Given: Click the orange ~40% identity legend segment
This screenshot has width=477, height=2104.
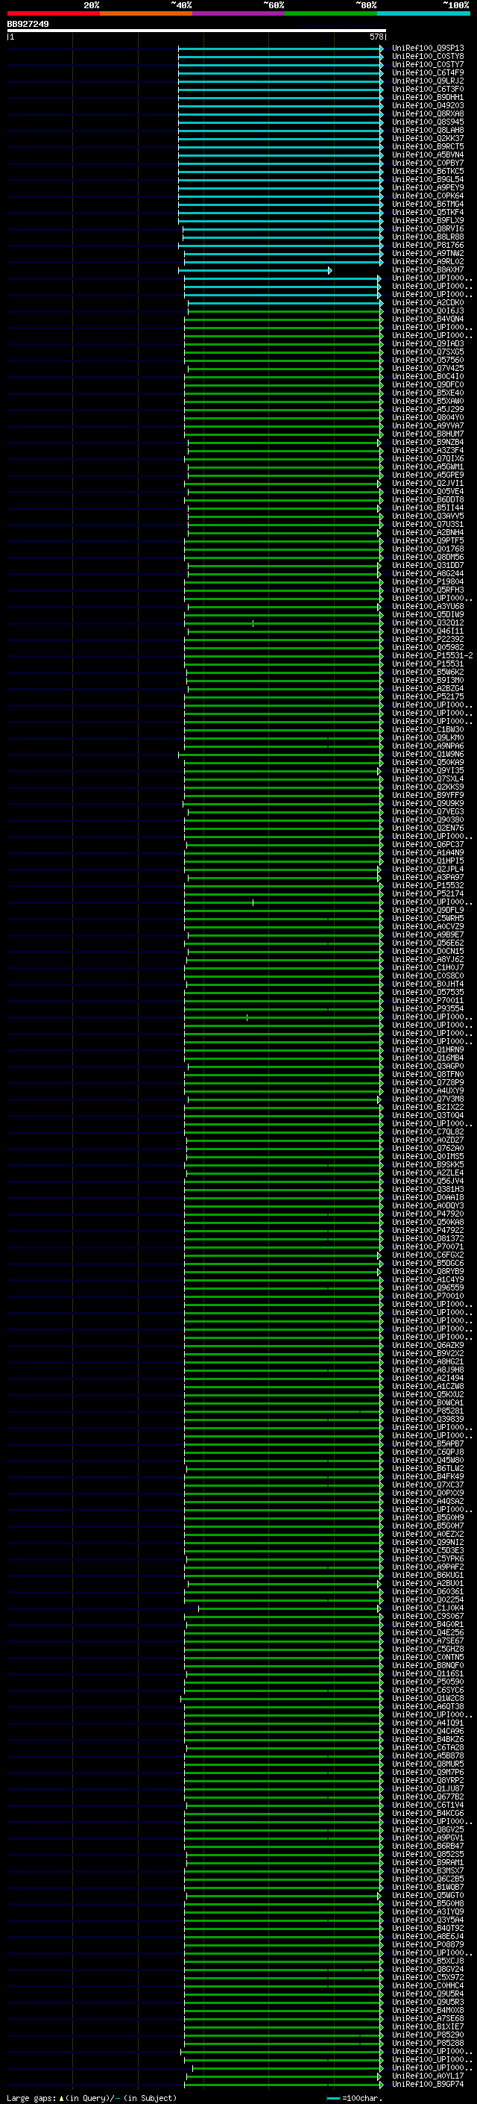Looking at the screenshot, I should click(146, 13).
